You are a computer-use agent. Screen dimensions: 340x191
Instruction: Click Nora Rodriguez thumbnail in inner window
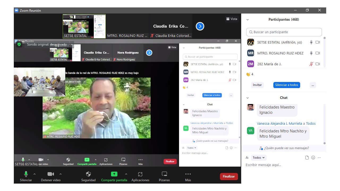pos(128,53)
